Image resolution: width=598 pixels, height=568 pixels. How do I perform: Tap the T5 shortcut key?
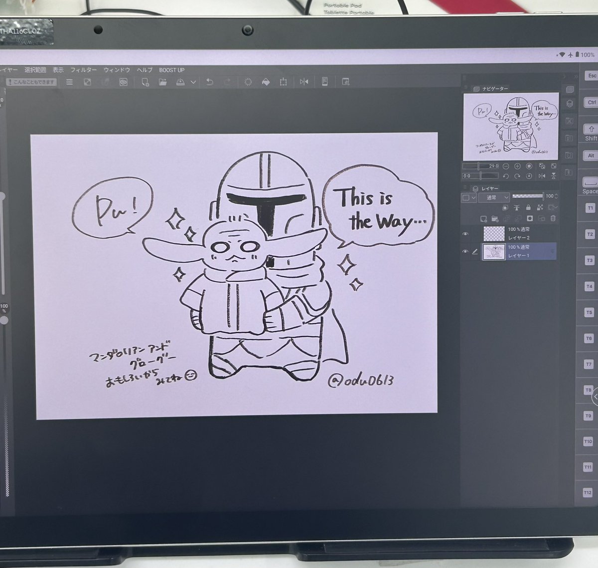[x=590, y=312]
